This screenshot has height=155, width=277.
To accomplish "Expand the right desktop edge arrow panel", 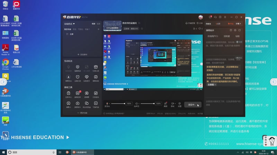I will [x=274, y=82].
